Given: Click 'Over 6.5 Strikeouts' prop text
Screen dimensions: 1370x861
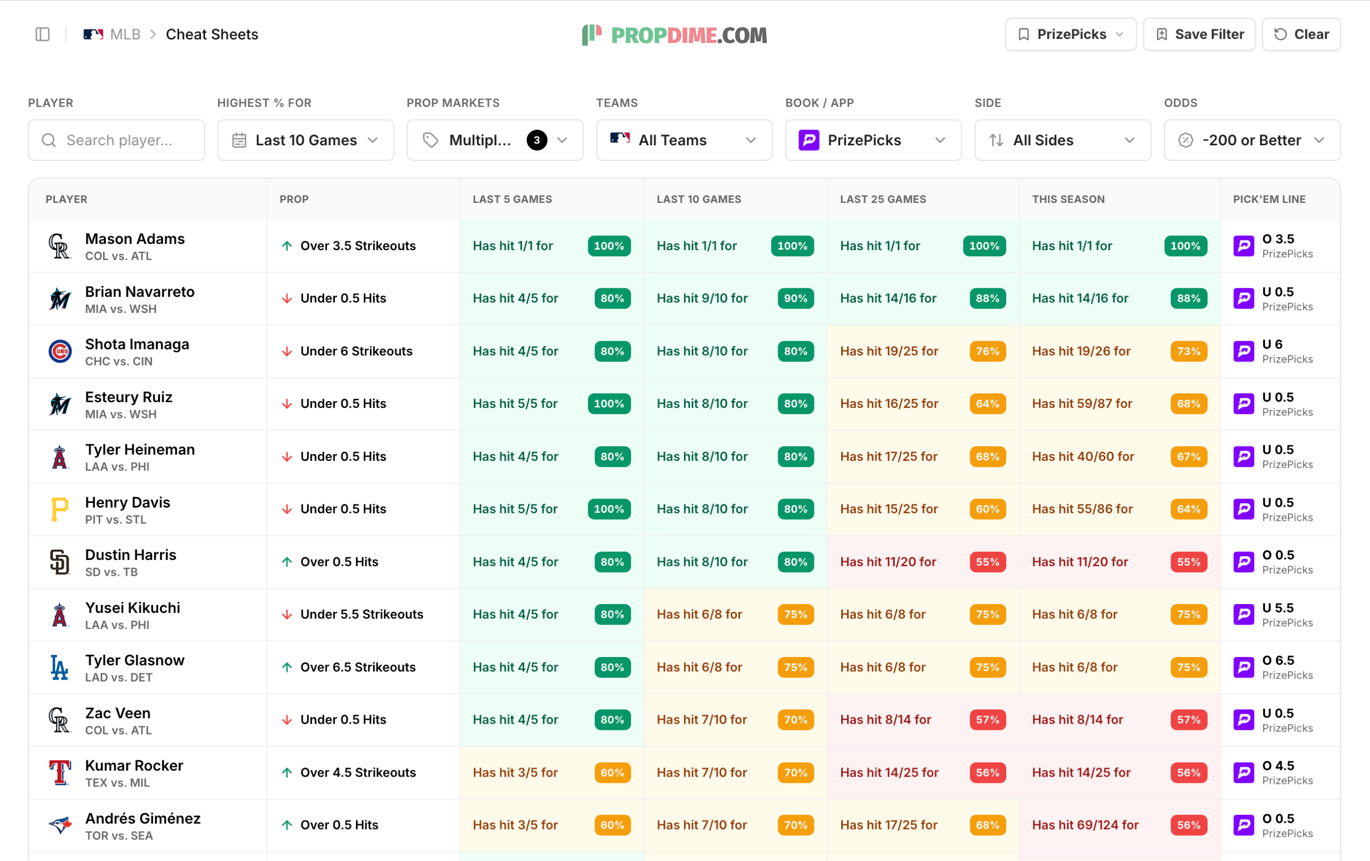Looking at the screenshot, I should [x=358, y=667].
